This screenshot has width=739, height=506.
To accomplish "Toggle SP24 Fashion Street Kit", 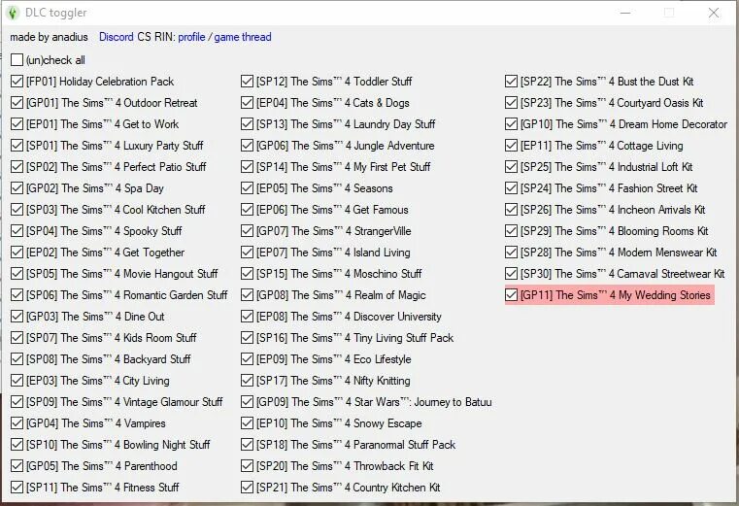I will pyautogui.click(x=512, y=188).
